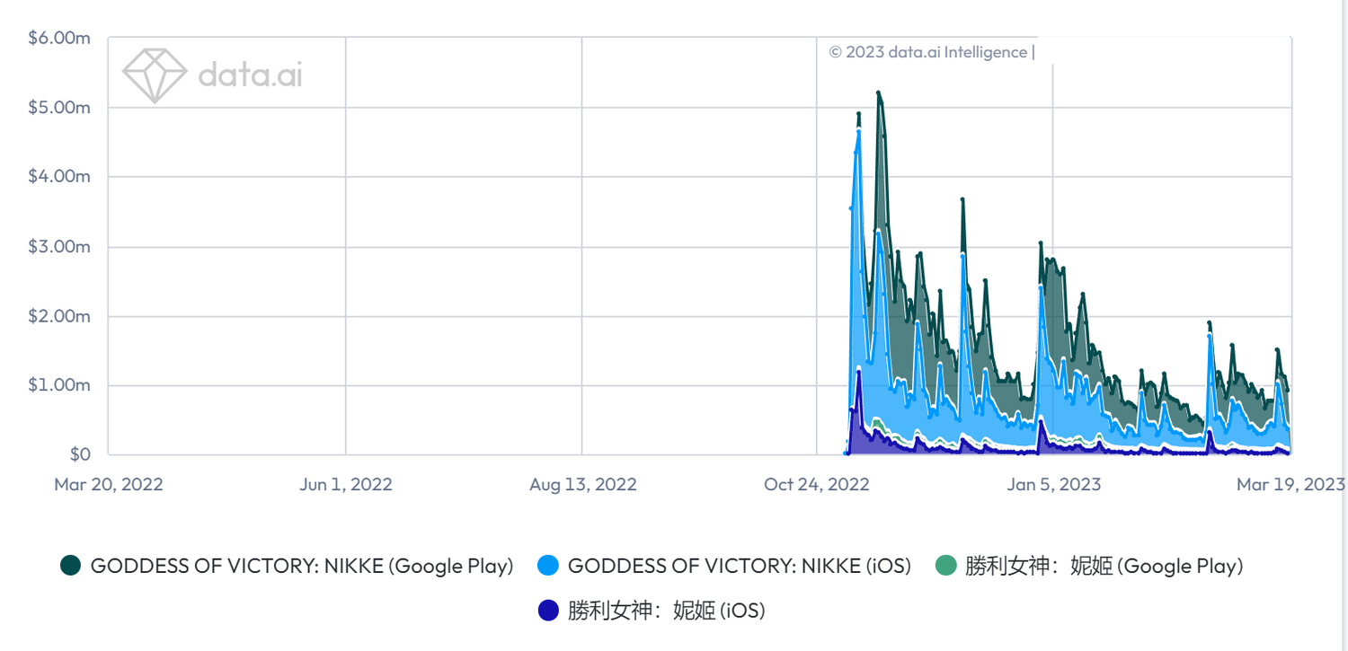This screenshot has height=651, width=1348.
Task: Toggle 勝利女神：妮姬 (Google Play) legend dot
Action: (x=945, y=566)
